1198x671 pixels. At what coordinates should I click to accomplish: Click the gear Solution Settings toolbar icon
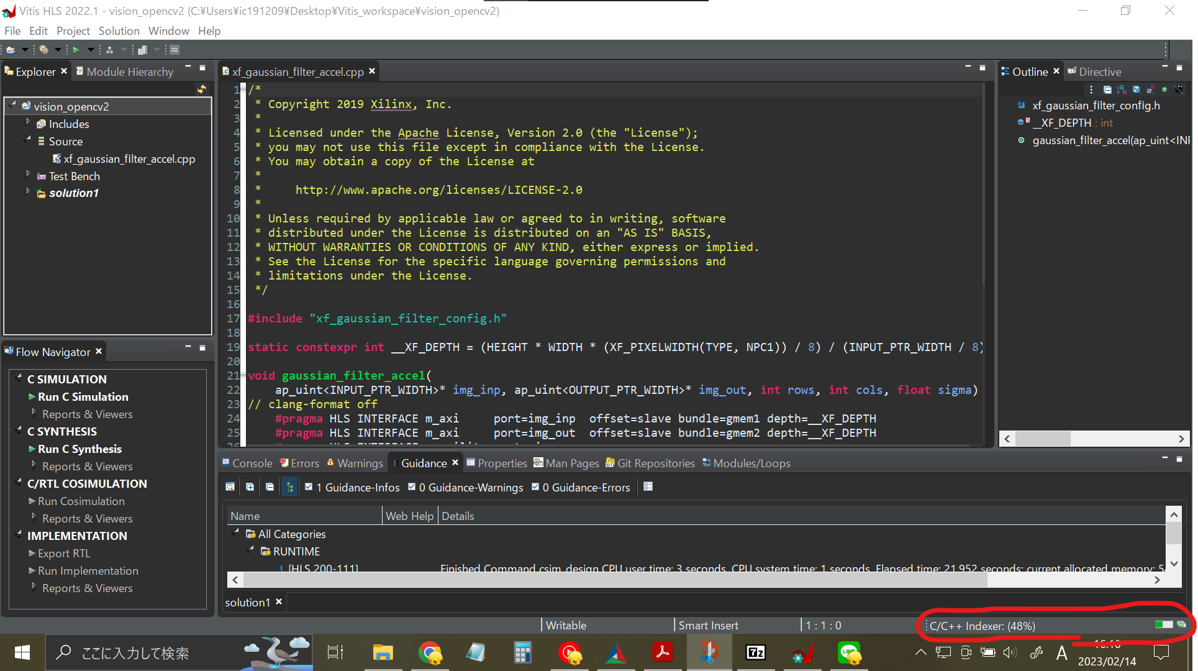coord(43,50)
